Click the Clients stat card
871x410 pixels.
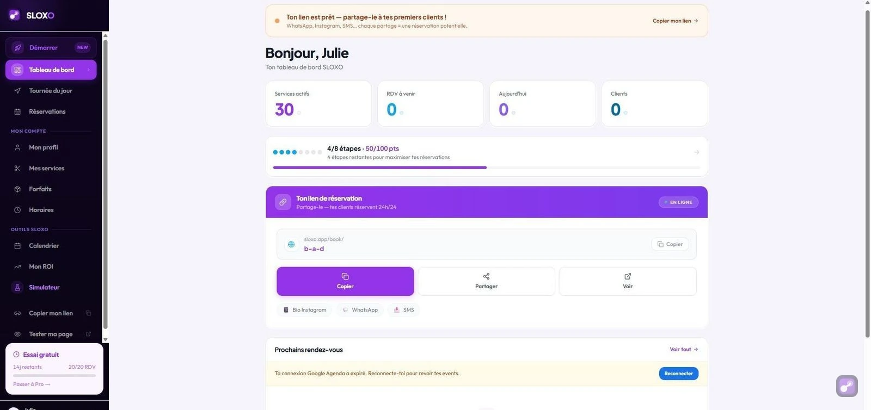655,104
